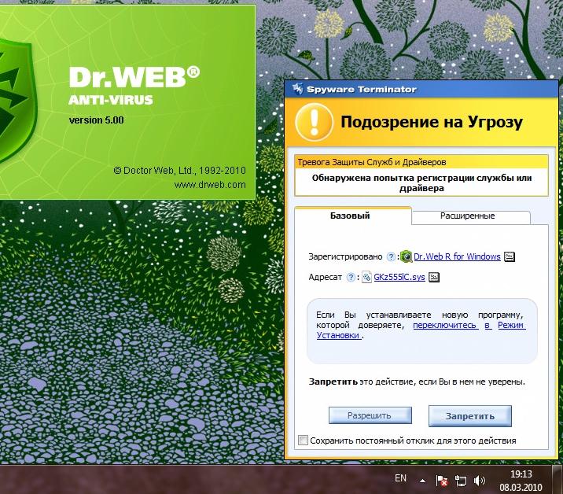Open details icon after GKz555lC.sys

pyautogui.click(x=434, y=277)
